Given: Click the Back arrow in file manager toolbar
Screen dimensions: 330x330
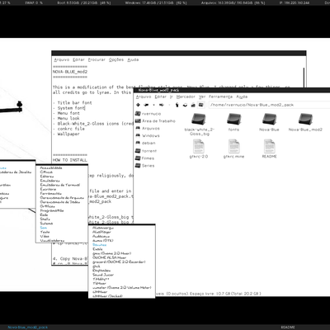Looking at the screenshot, I should point(146,105).
